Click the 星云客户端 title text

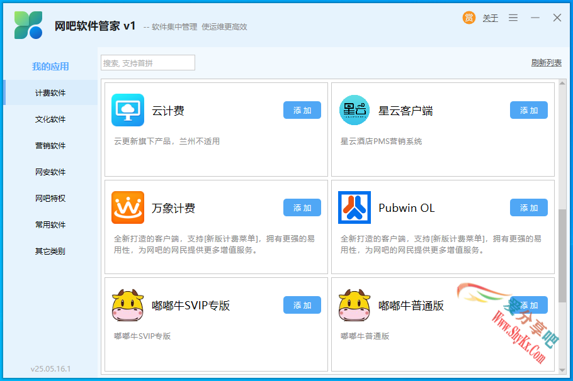click(406, 111)
